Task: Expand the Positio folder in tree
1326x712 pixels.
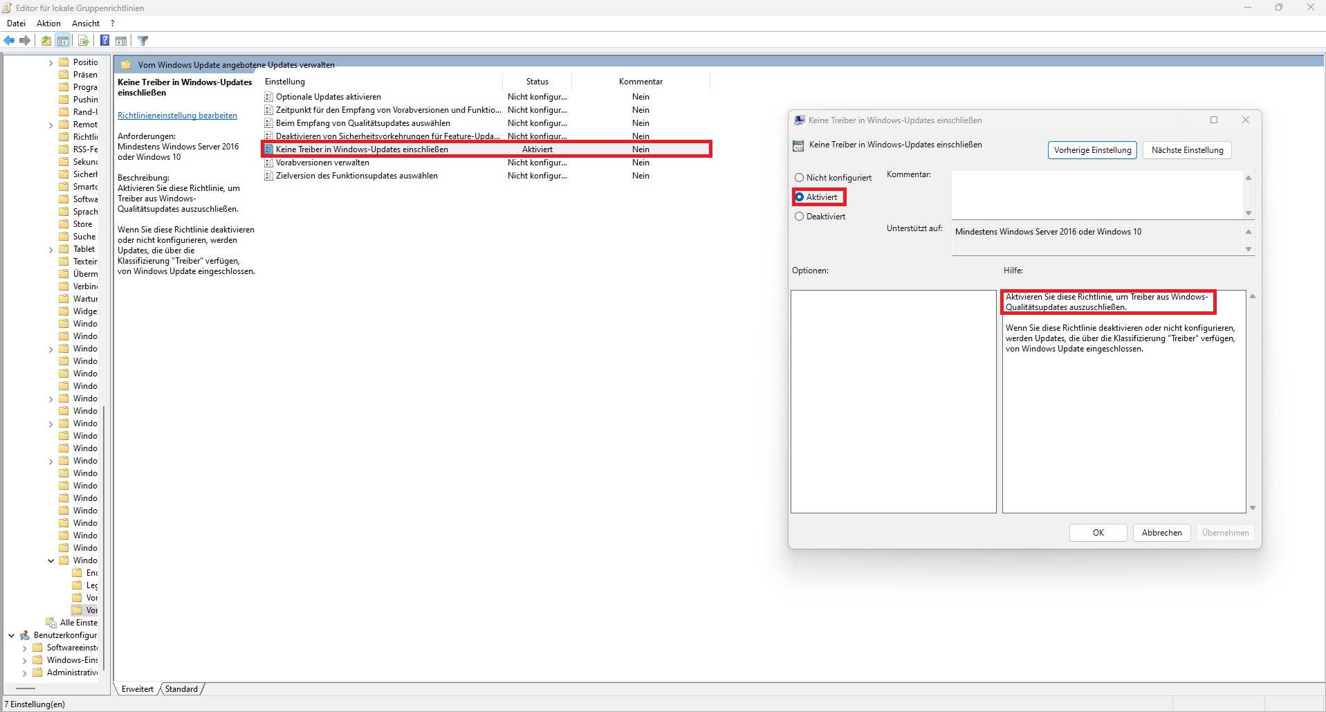Action: [x=50, y=63]
